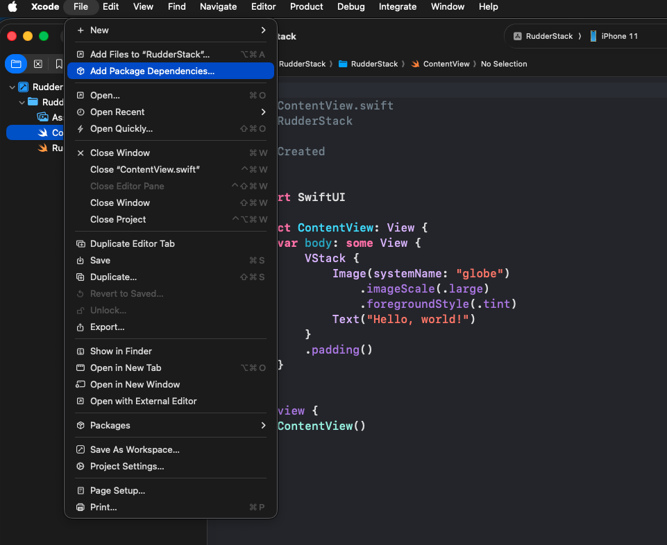The width and height of the screenshot is (667, 545).
Task: Select Add Package Dependencies…
Action: click(x=171, y=71)
